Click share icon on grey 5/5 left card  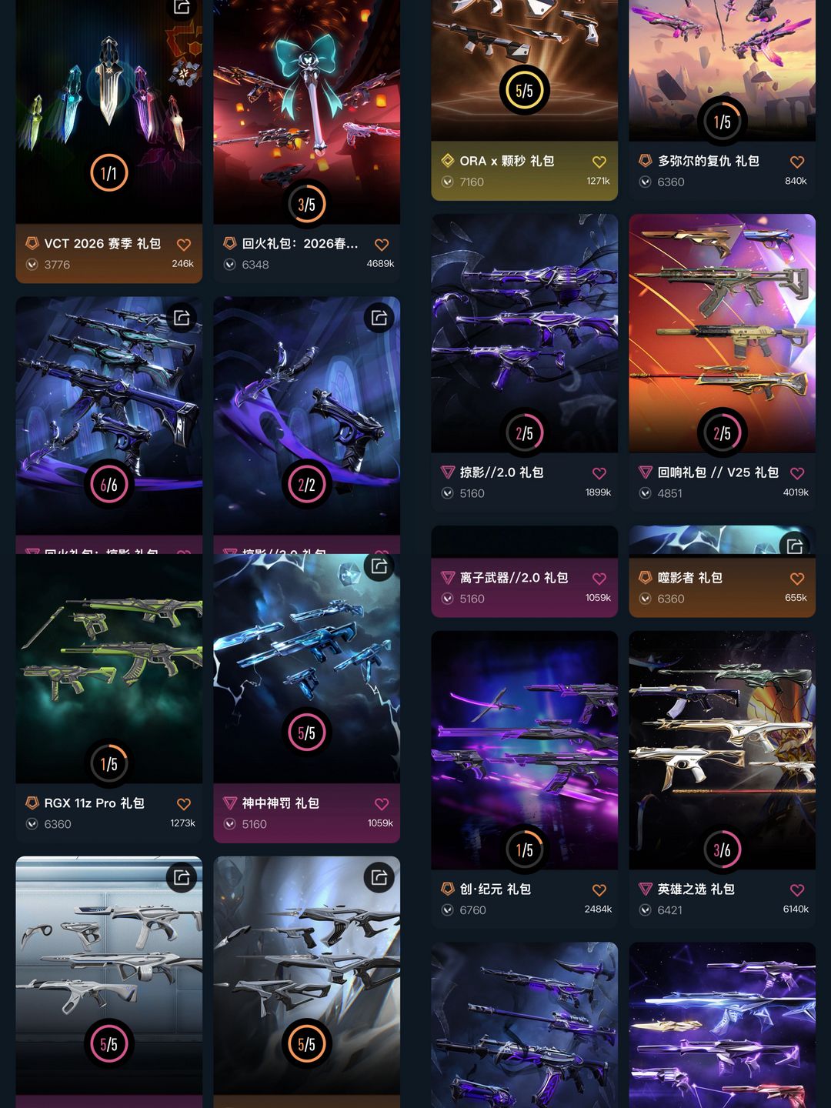pos(182,877)
